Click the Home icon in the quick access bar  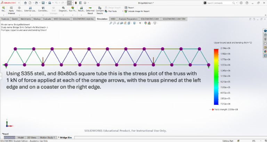[25, 3]
